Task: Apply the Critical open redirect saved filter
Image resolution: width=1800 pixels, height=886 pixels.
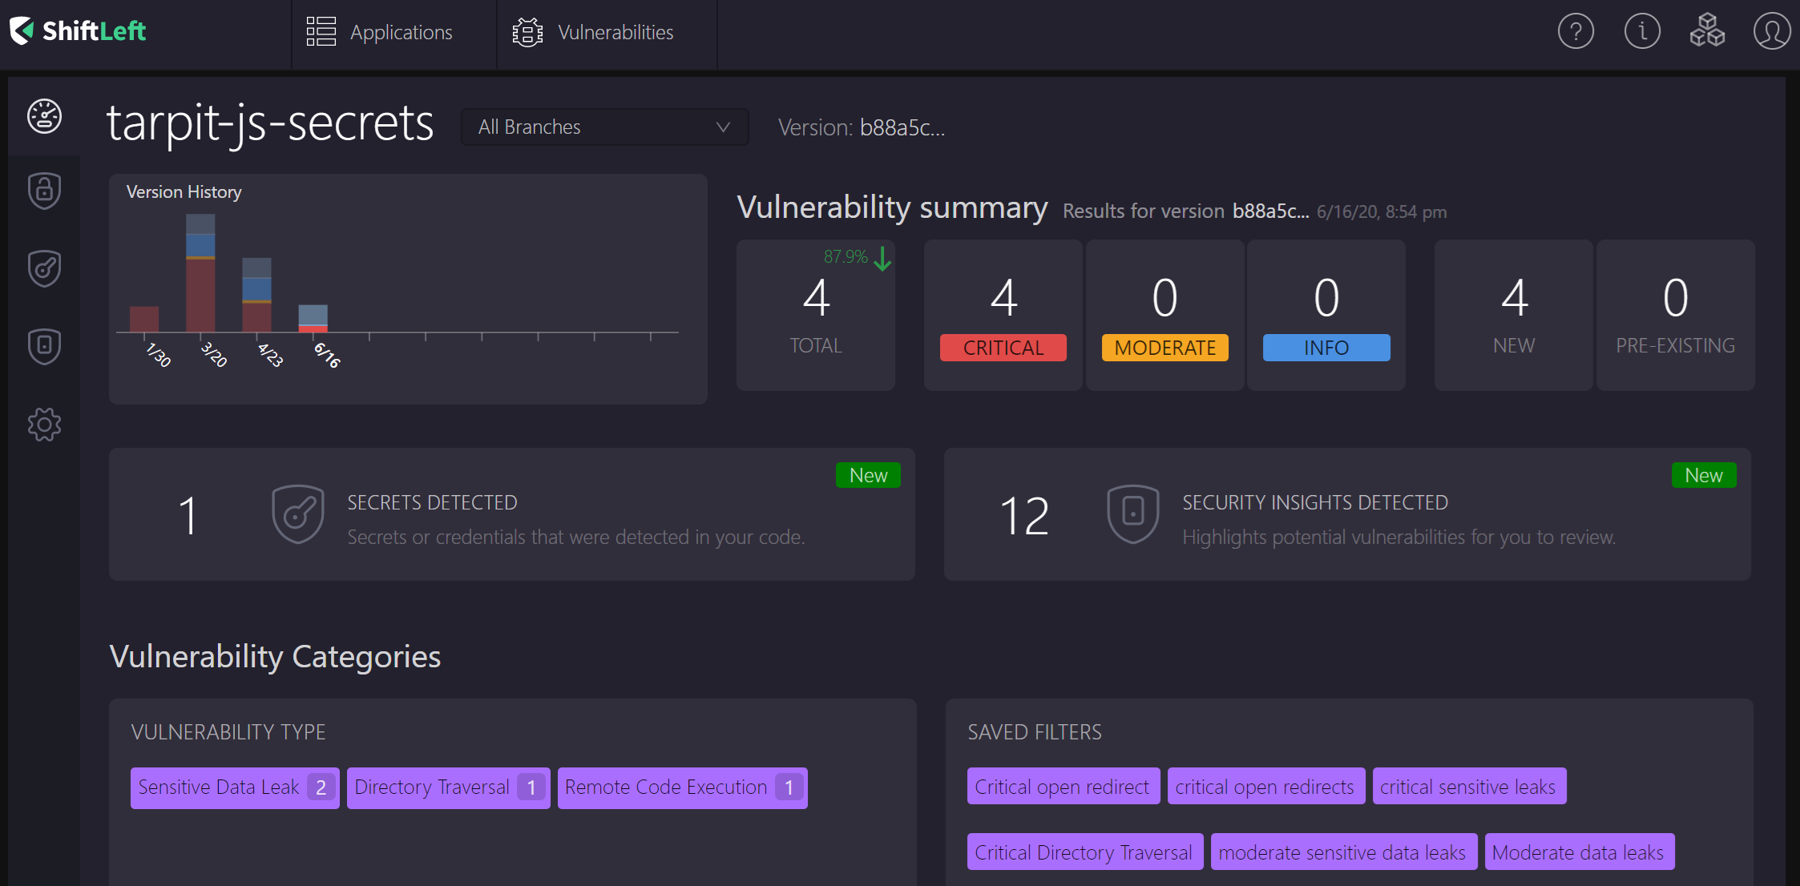Action: (1063, 787)
